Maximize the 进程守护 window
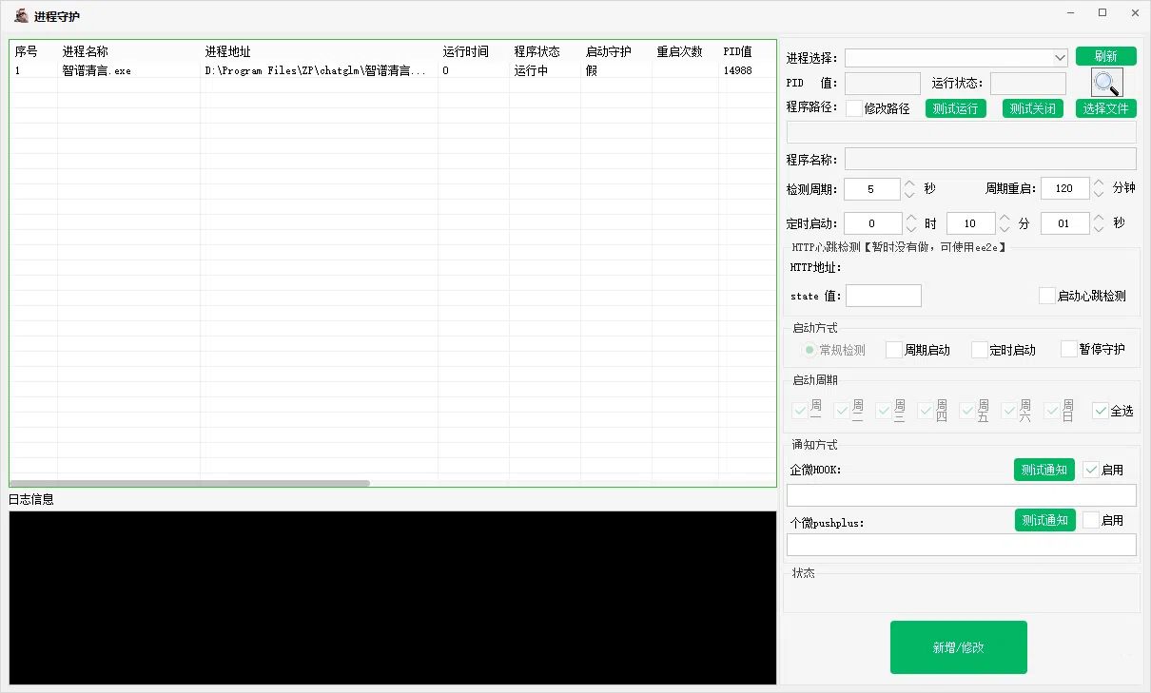This screenshot has height=693, width=1151. pos(1102,13)
